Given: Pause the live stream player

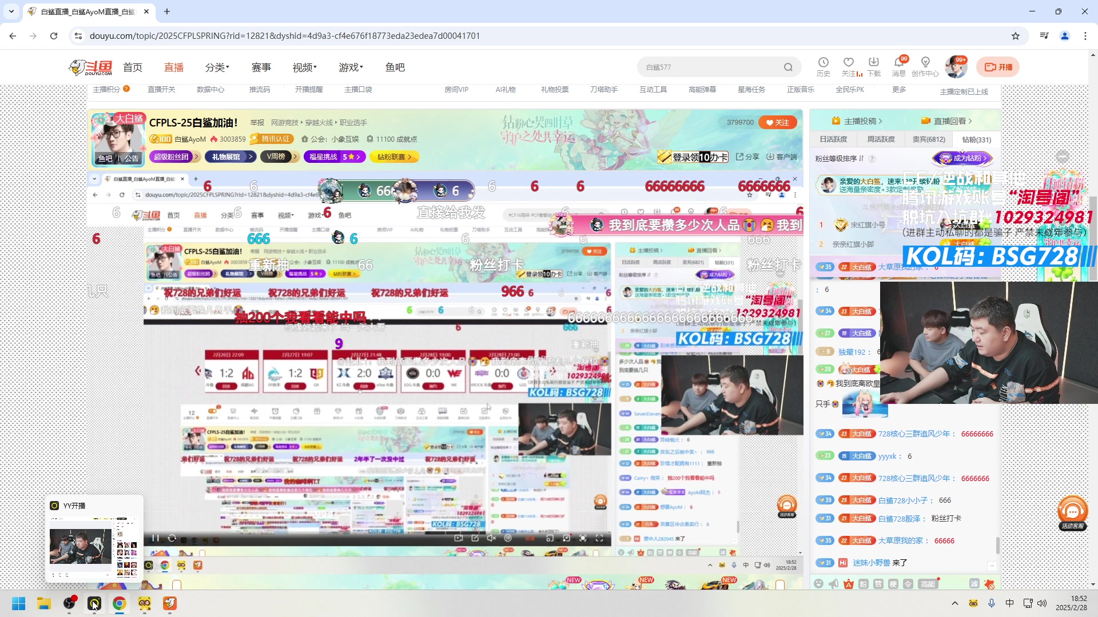Looking at the screenshot, I should click(155, 538).
